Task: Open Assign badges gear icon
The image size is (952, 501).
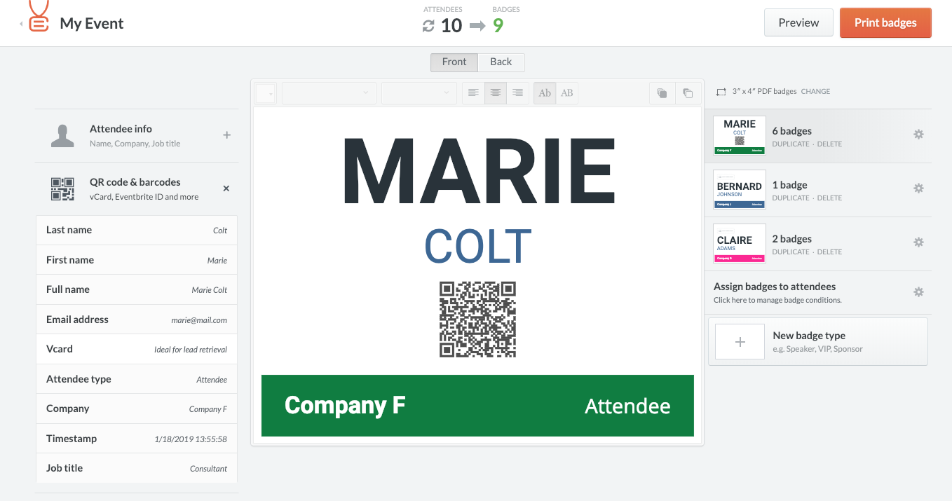Action: (x=918, y=292)
